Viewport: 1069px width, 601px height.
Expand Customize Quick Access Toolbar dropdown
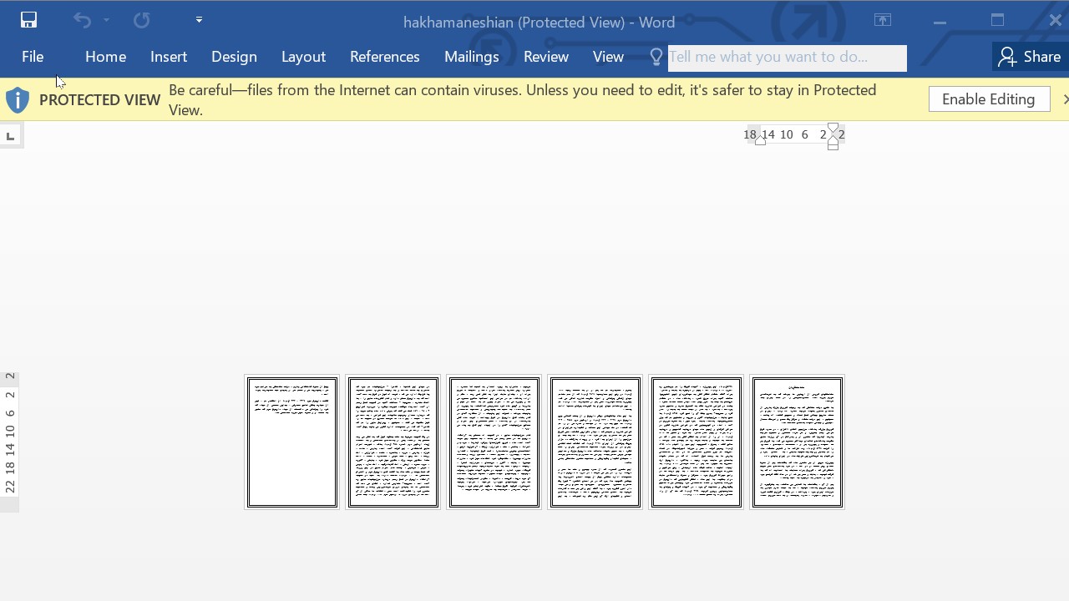click(199, 20)
